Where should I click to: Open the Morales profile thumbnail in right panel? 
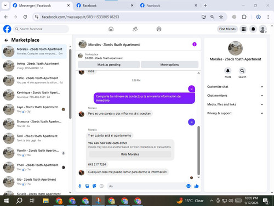coord(235,48)
